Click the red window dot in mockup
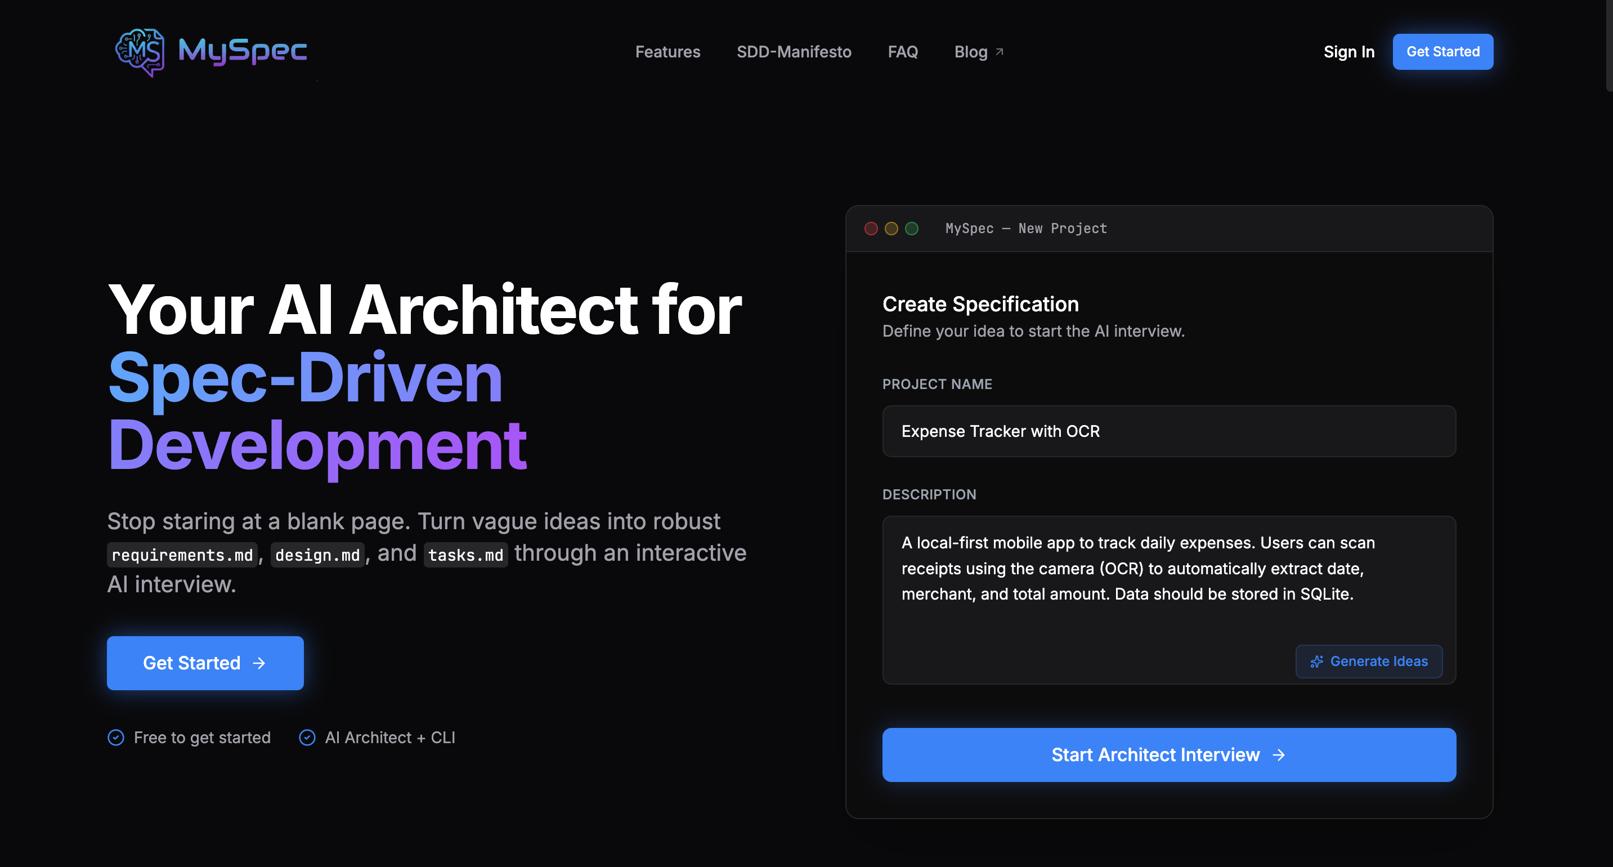 click(x=871, y=229)
